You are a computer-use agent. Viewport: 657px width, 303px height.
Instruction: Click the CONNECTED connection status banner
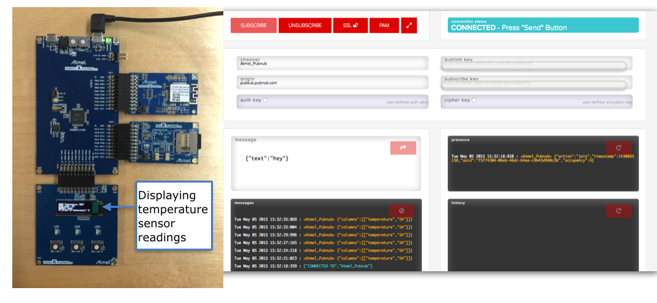(542, 25)
